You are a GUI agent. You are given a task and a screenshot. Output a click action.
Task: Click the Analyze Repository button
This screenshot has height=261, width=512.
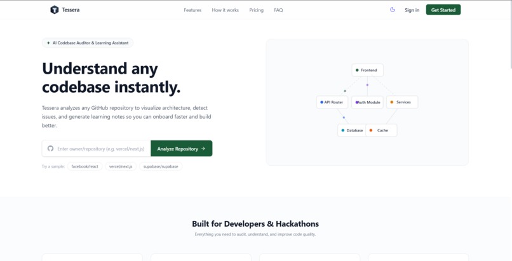point(182,149)
